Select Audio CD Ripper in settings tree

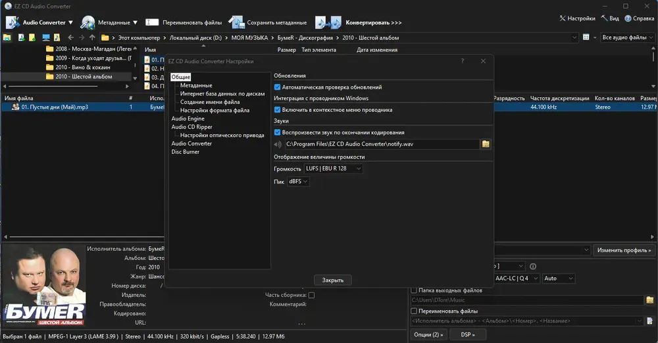coord(191,127)
